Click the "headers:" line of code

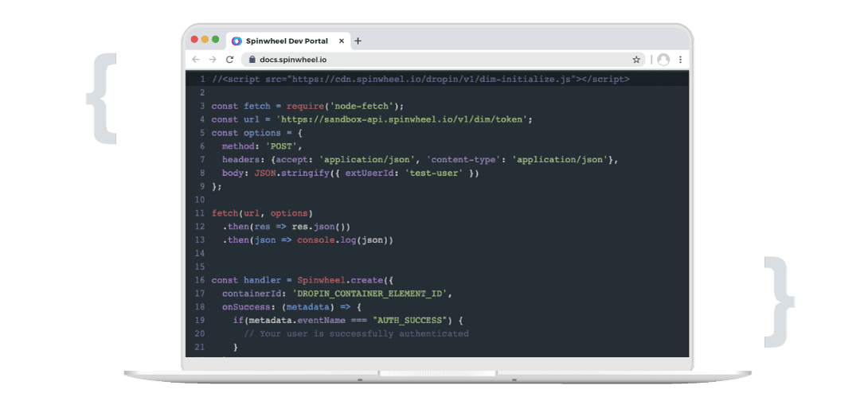(x=420, y=159)
